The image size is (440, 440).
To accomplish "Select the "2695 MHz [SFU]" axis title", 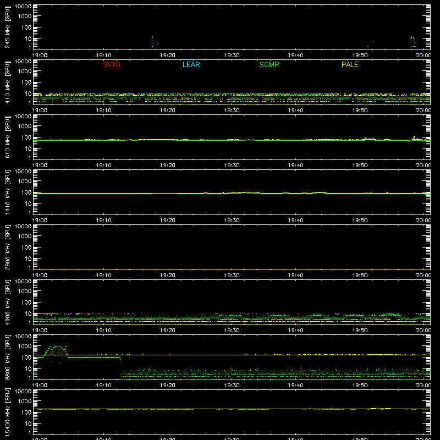I will click(8, 247).
